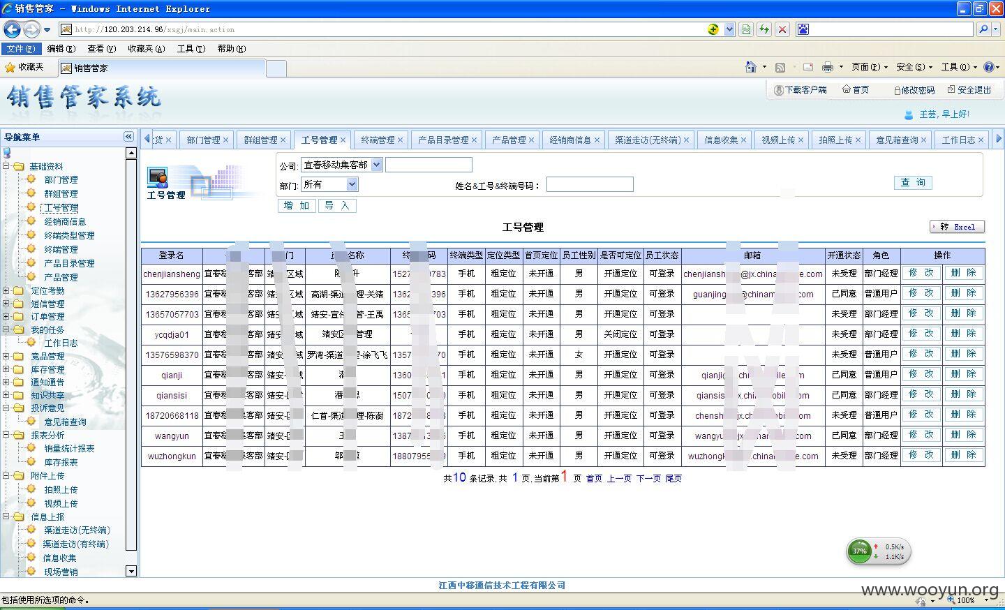Click the IE back navigation button
The image size is (1005, 610).
pos(12,29)
